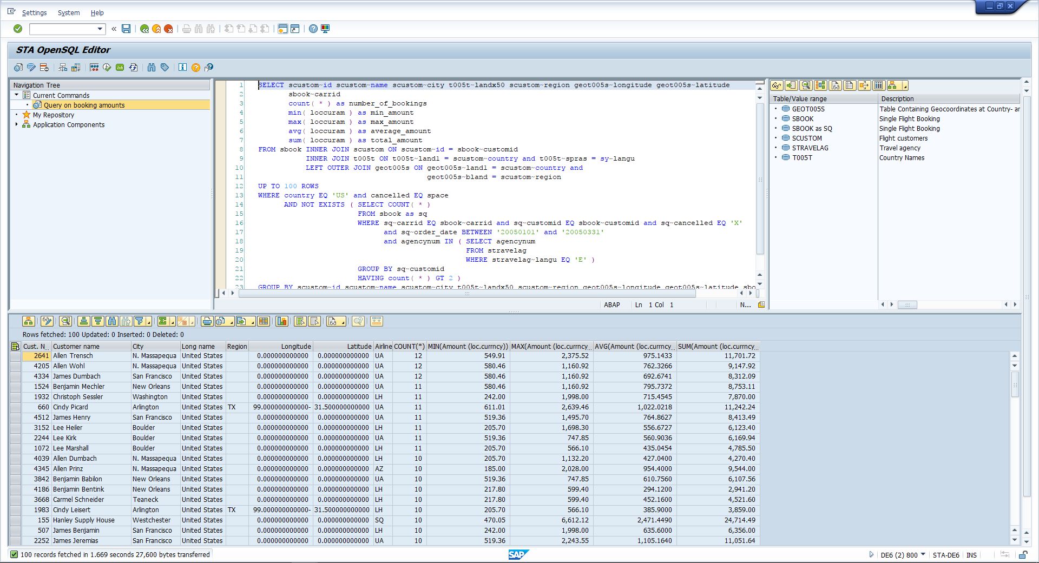Click the Customer name column header
Image resolution: width=1039 pixels, height=563 pixels.
[90, 346]
